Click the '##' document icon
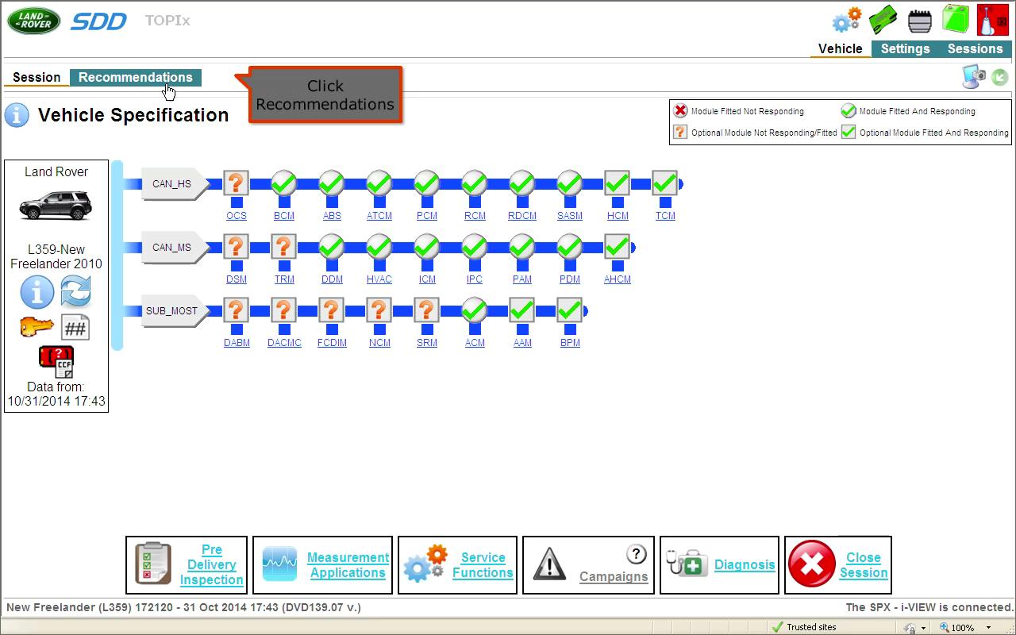The width and height of the screenshot is (1016, 635). click(x=75, y=327)
